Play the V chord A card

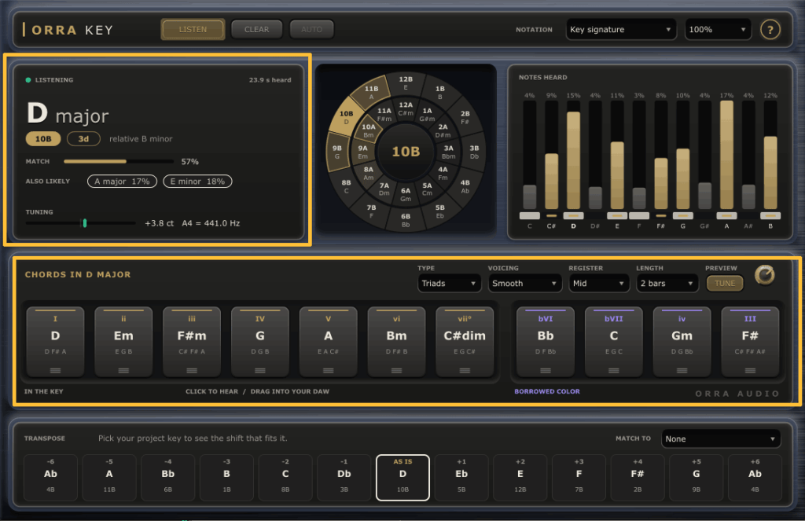(x=328, y=341)
